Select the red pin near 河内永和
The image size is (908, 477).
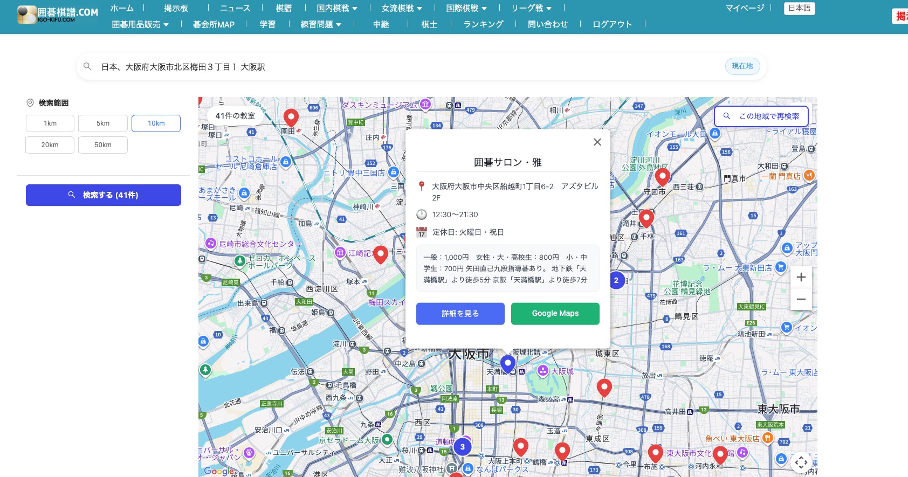[x=720, y=455]
